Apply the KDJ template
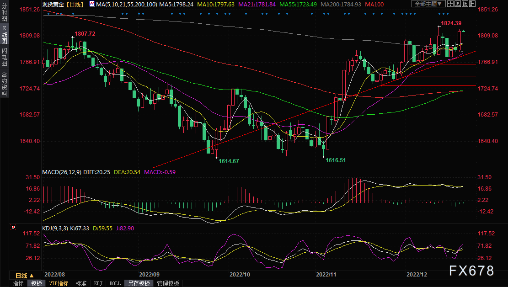 [x=98, y=283]
